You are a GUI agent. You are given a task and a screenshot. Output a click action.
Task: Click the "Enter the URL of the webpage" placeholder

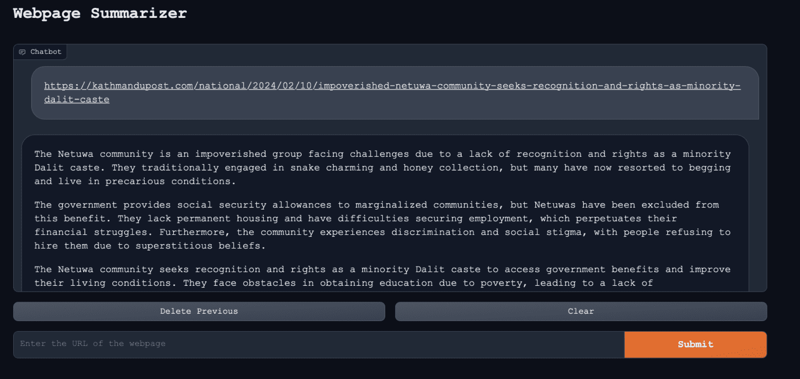coord(93,344)
